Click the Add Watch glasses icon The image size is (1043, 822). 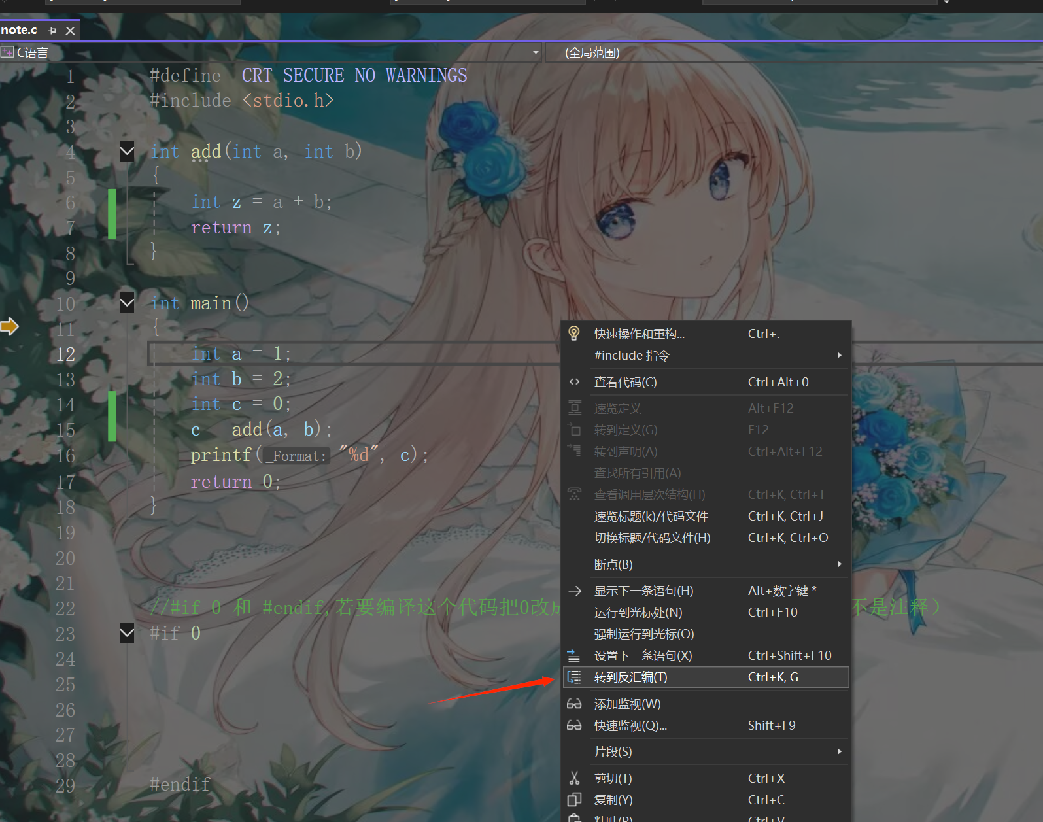coord(574,704)
